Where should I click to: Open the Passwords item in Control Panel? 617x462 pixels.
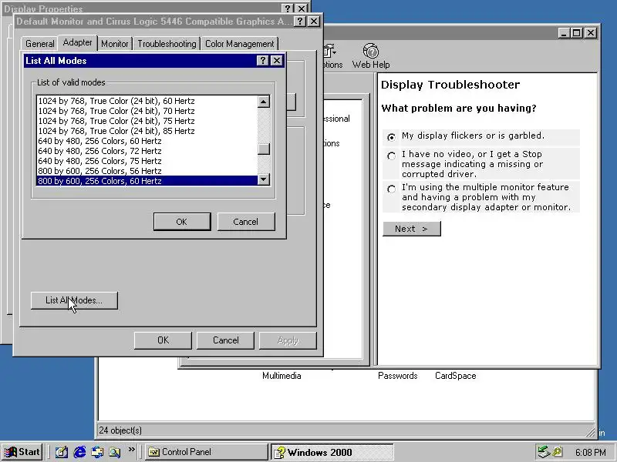(x=397, y=376)
